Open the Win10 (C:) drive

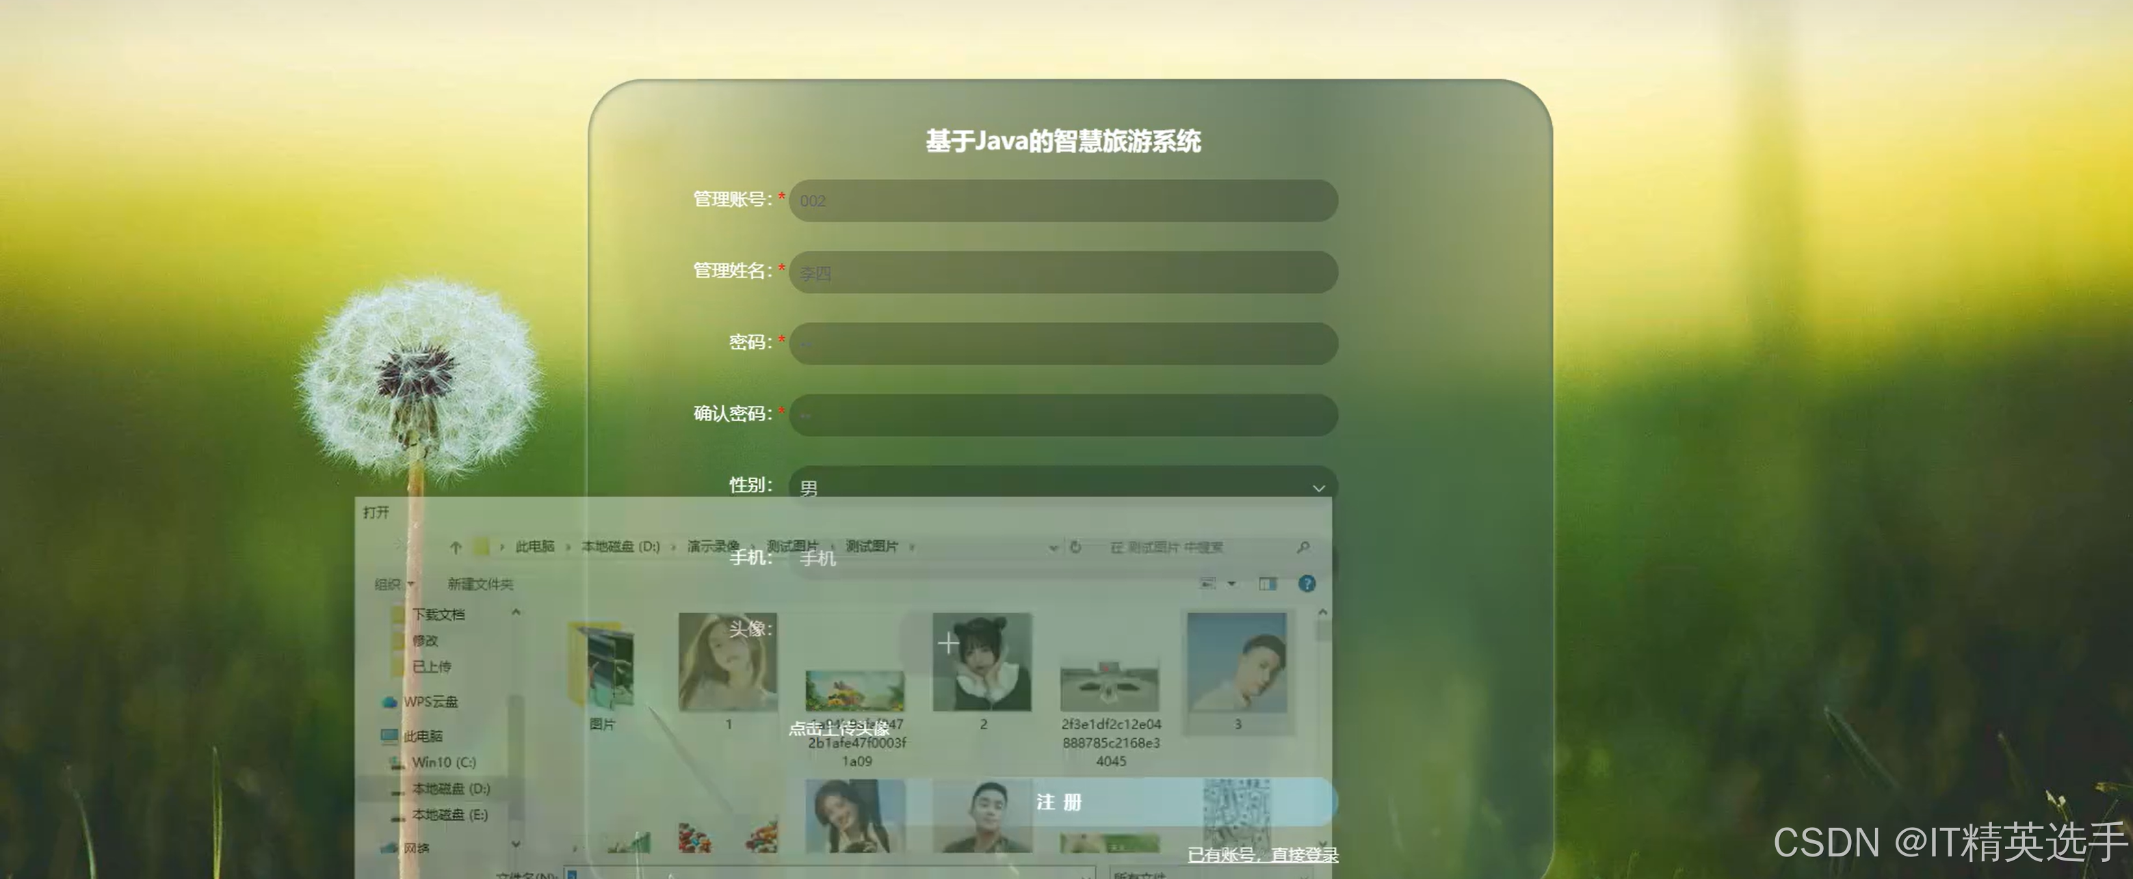point(445,761)
